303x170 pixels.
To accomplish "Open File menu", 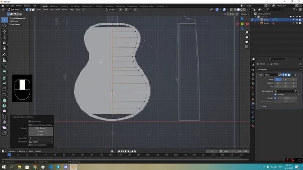I will tap(7, 6).
